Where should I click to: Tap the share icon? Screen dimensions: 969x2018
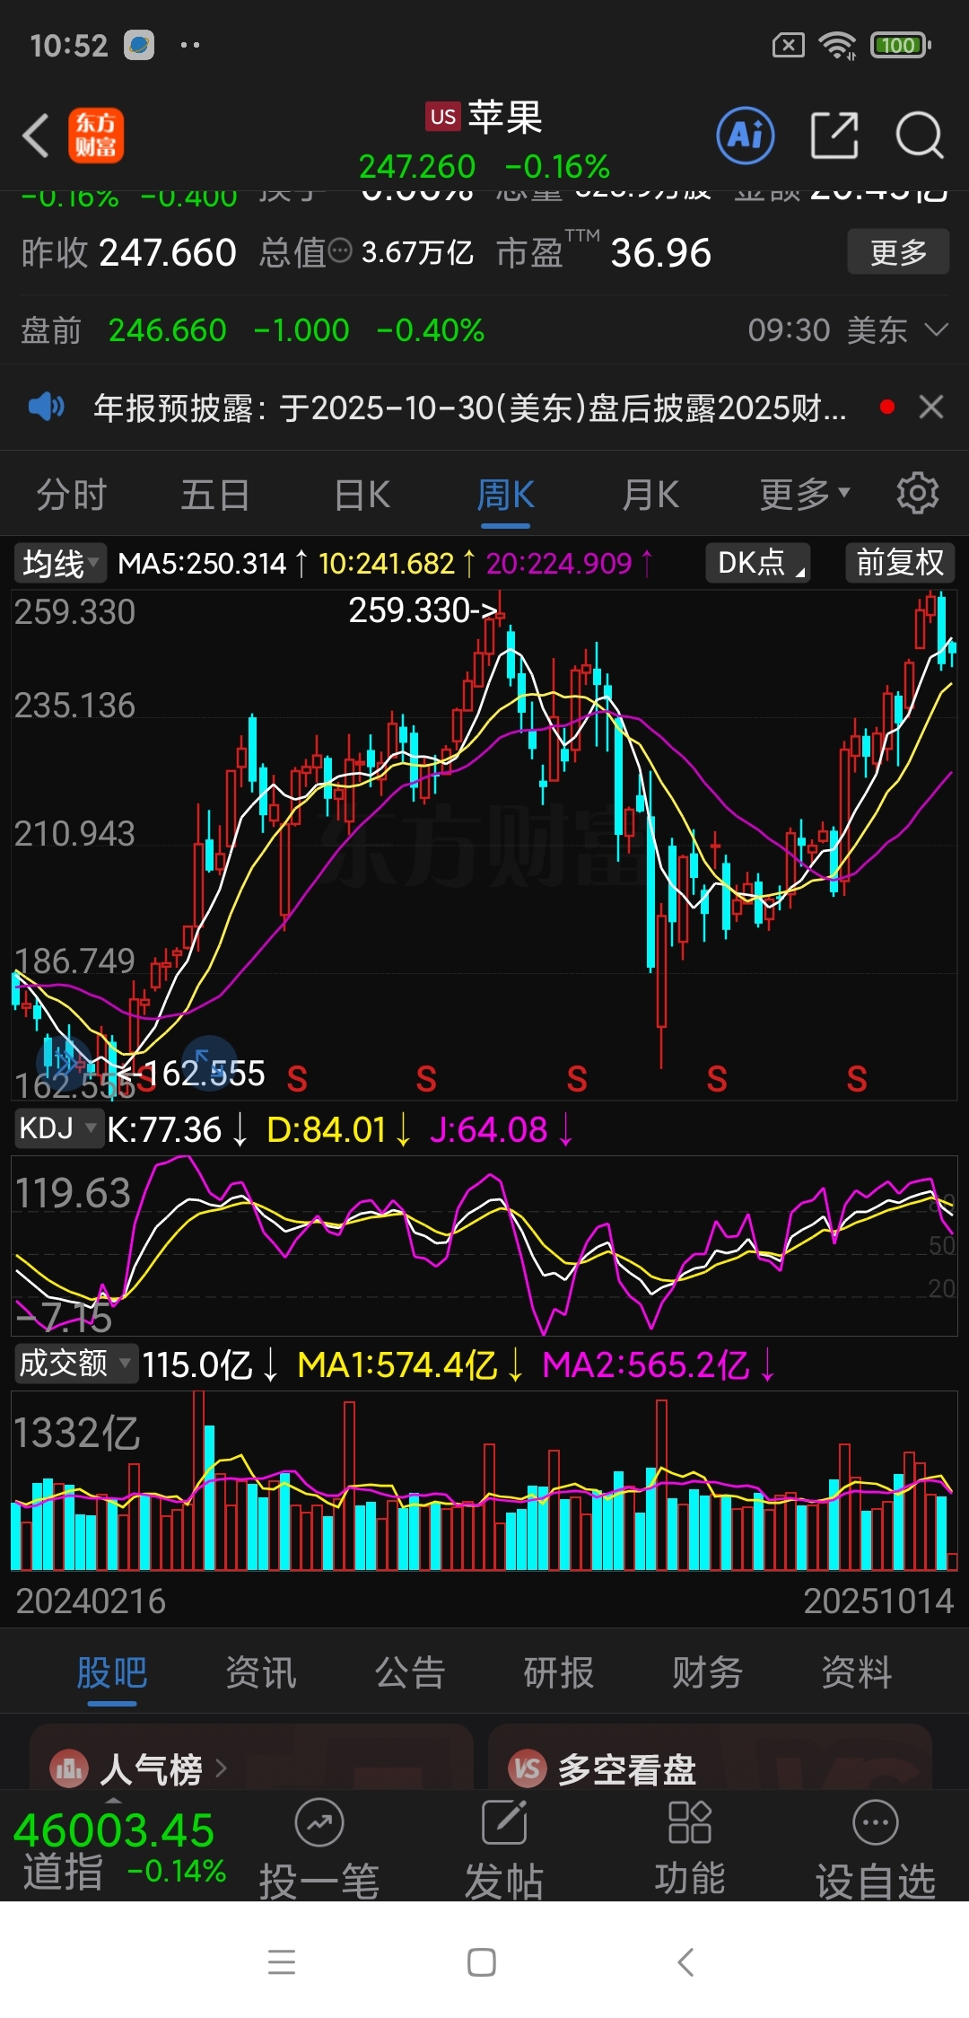pos(834,136)
